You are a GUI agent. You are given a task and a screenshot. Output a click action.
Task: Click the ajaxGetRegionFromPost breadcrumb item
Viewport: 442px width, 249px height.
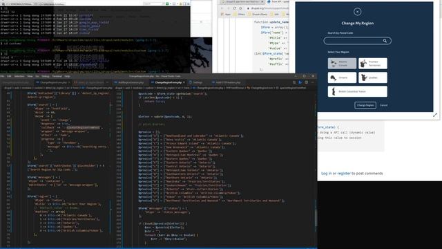coord(292,88)
